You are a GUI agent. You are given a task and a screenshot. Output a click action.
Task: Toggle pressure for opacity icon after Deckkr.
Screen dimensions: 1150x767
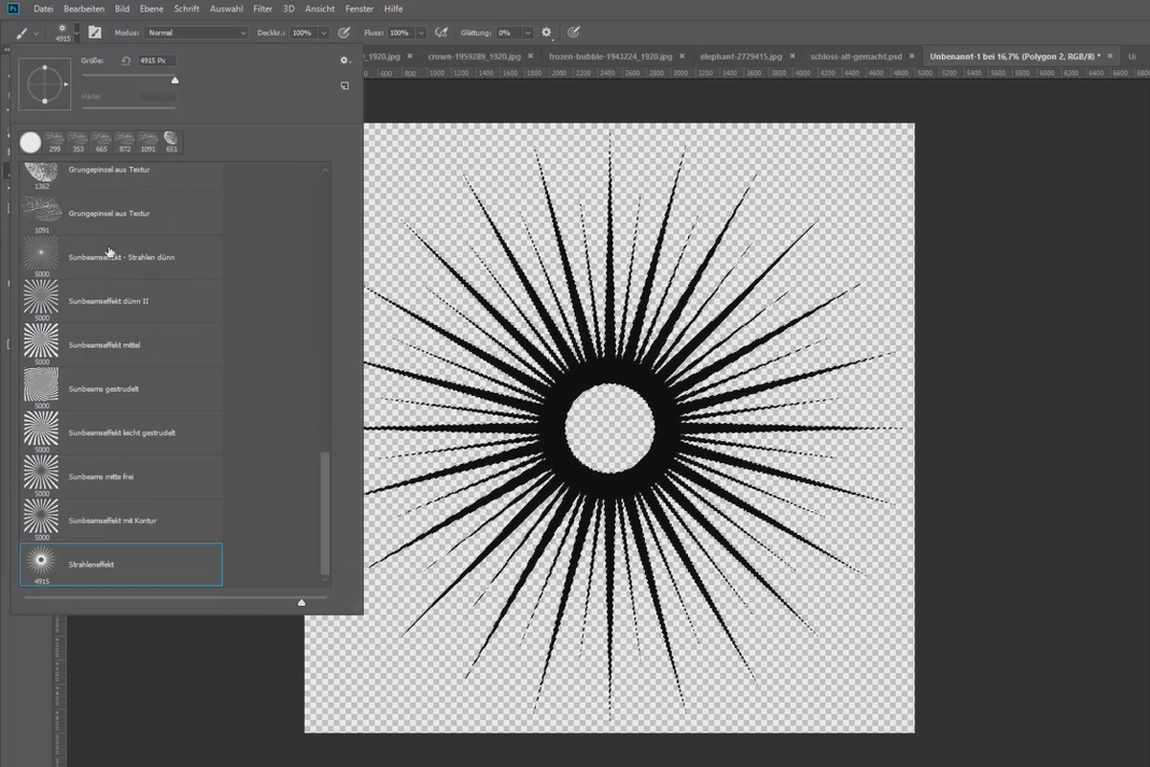(x=344, y=33)
